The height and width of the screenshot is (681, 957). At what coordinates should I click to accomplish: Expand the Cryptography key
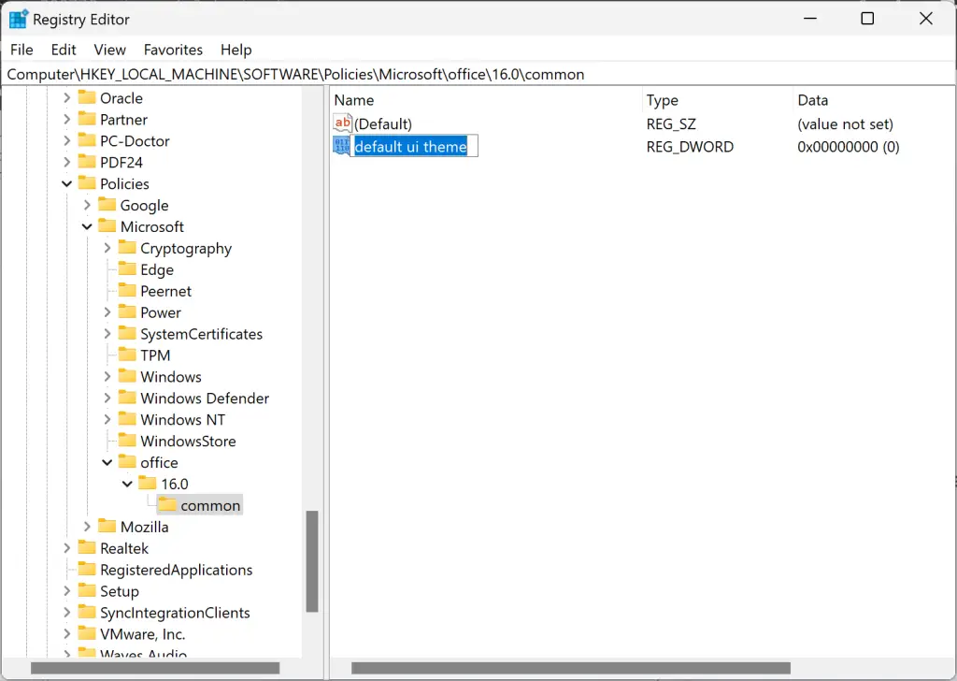point(107,248)
